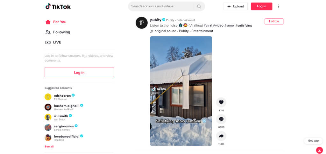Click the red Log in button in header
This screenshot has width=326, height=154.
pos(262,6)
